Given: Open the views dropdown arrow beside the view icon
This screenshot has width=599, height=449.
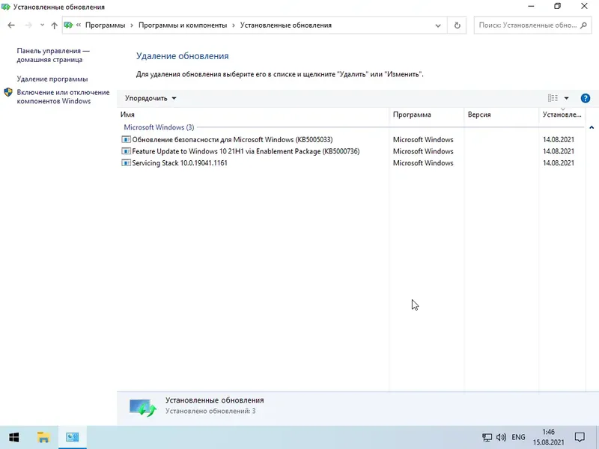Looking at the screenshot, I should 566,98.
